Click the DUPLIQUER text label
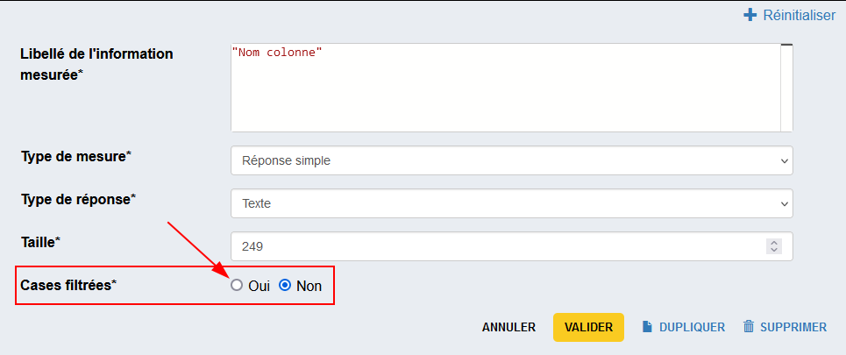Screen dimensions: 846x355 (x=692, y=327)
